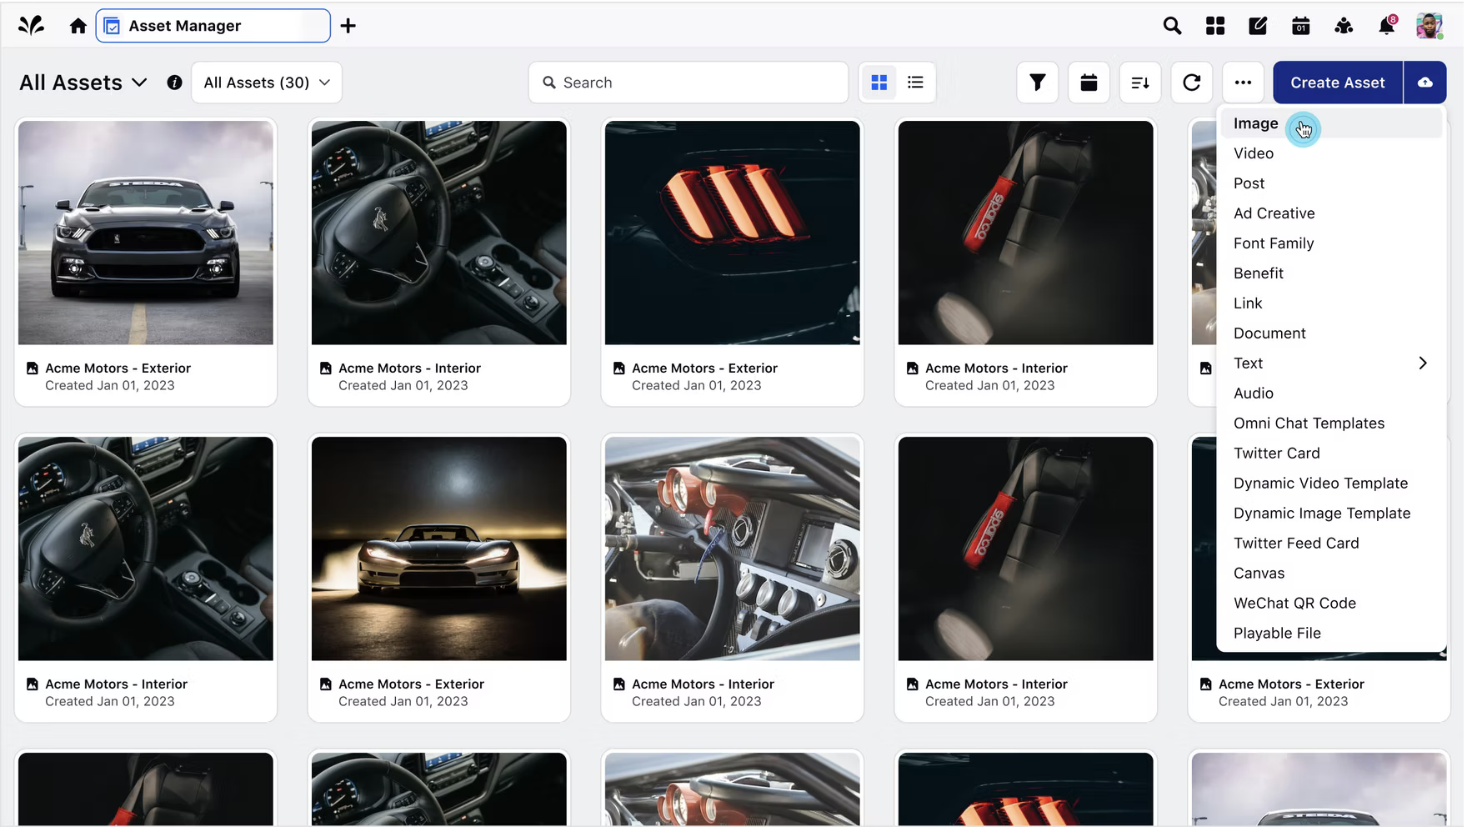Open the sports car headlights-at-night thumbnail
This screenshot has width=1467, height=827.
(439, 549)
